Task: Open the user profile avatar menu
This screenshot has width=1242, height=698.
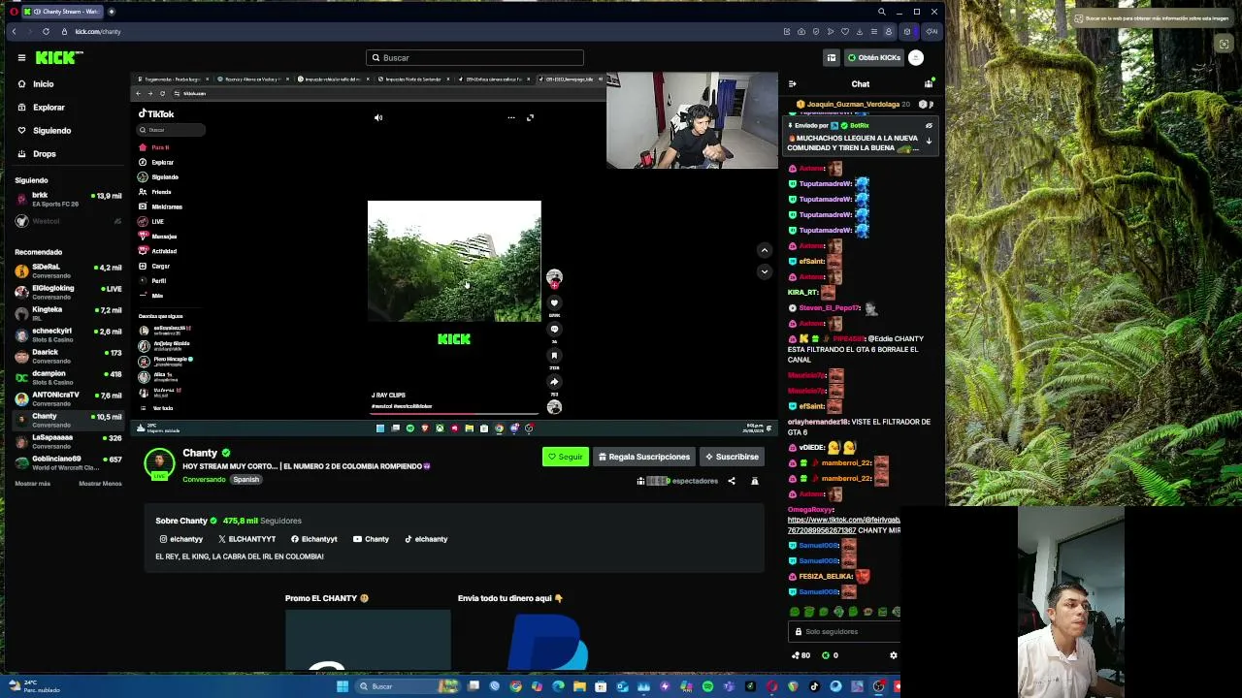Action: coord(916,58)
